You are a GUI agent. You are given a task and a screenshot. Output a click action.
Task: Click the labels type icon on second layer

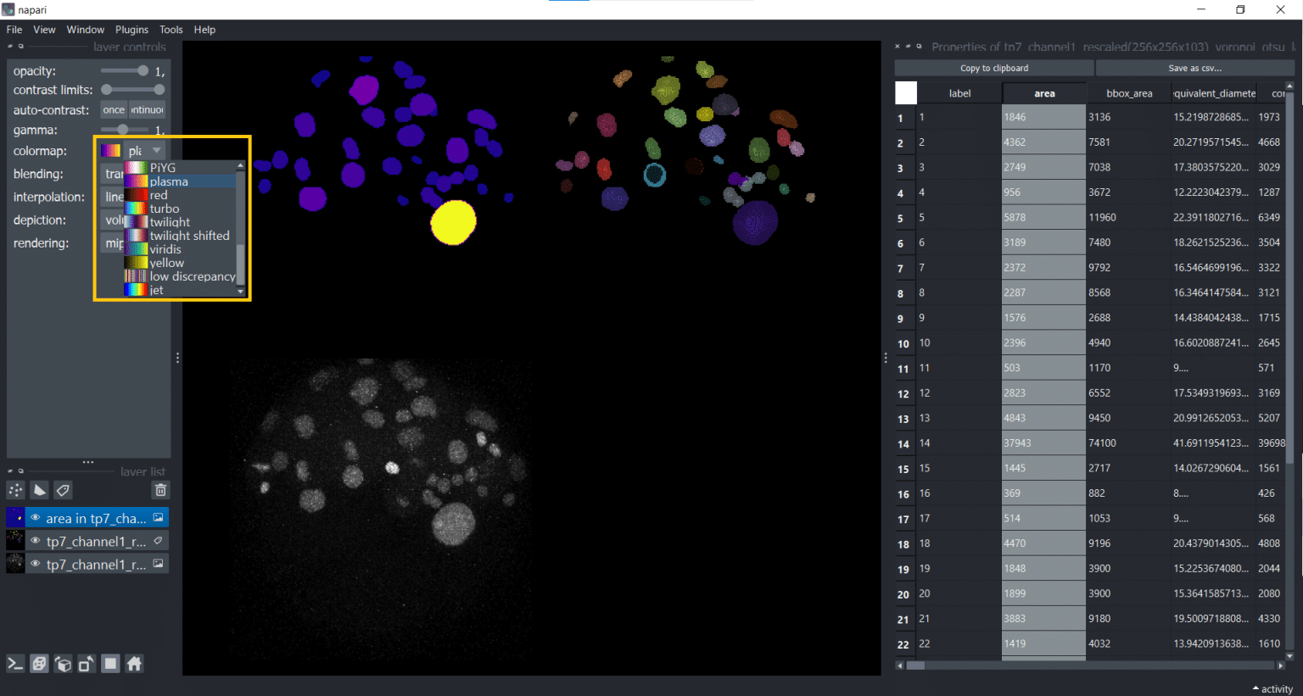click(158, 540)
